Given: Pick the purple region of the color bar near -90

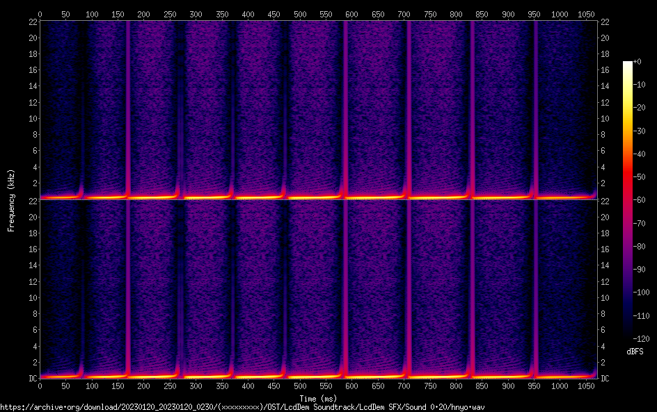Looking at the screenshot, I should pyautogui.click(x=628, y=269).
